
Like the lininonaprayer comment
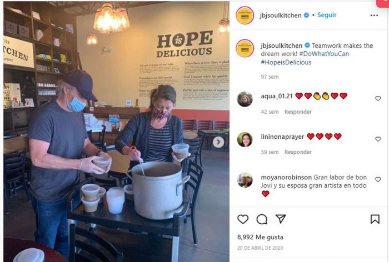click(x=378, y=139)
